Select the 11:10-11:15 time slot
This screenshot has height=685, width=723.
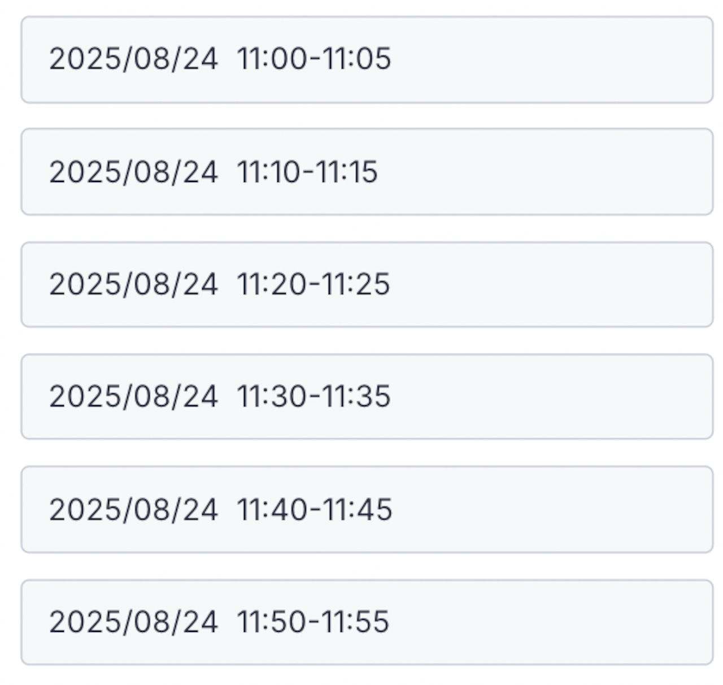[367, 172]
